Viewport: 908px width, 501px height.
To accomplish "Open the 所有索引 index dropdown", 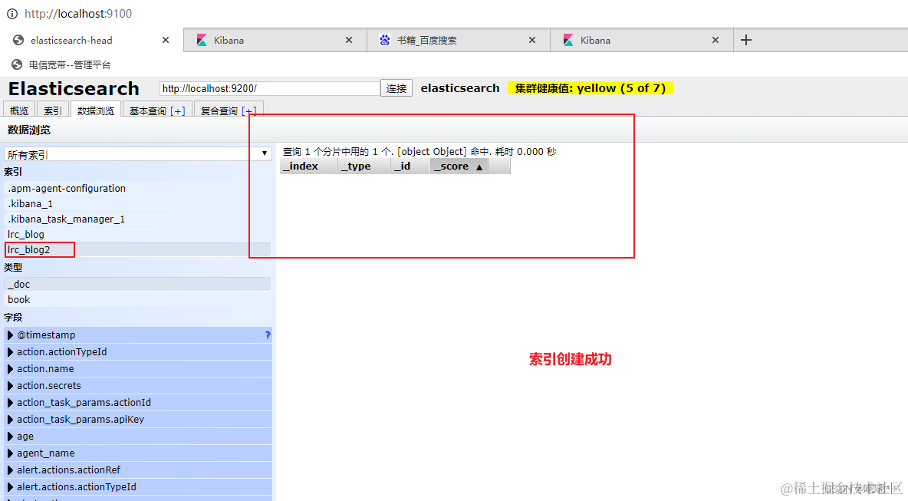I will pos(138,154).
